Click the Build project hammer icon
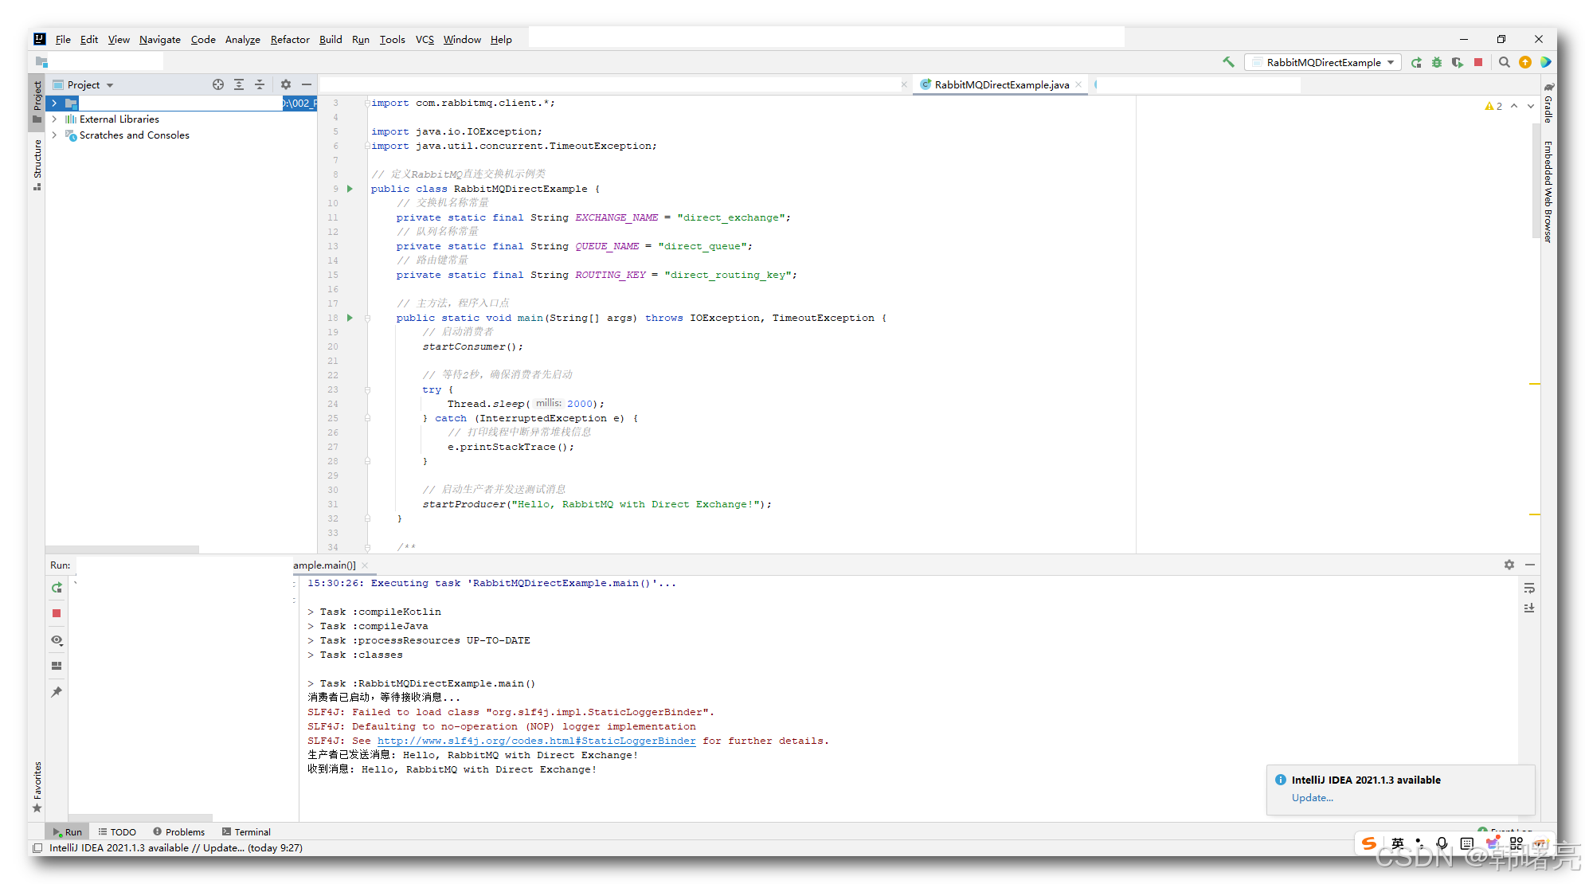 [x=1228, y=62]
